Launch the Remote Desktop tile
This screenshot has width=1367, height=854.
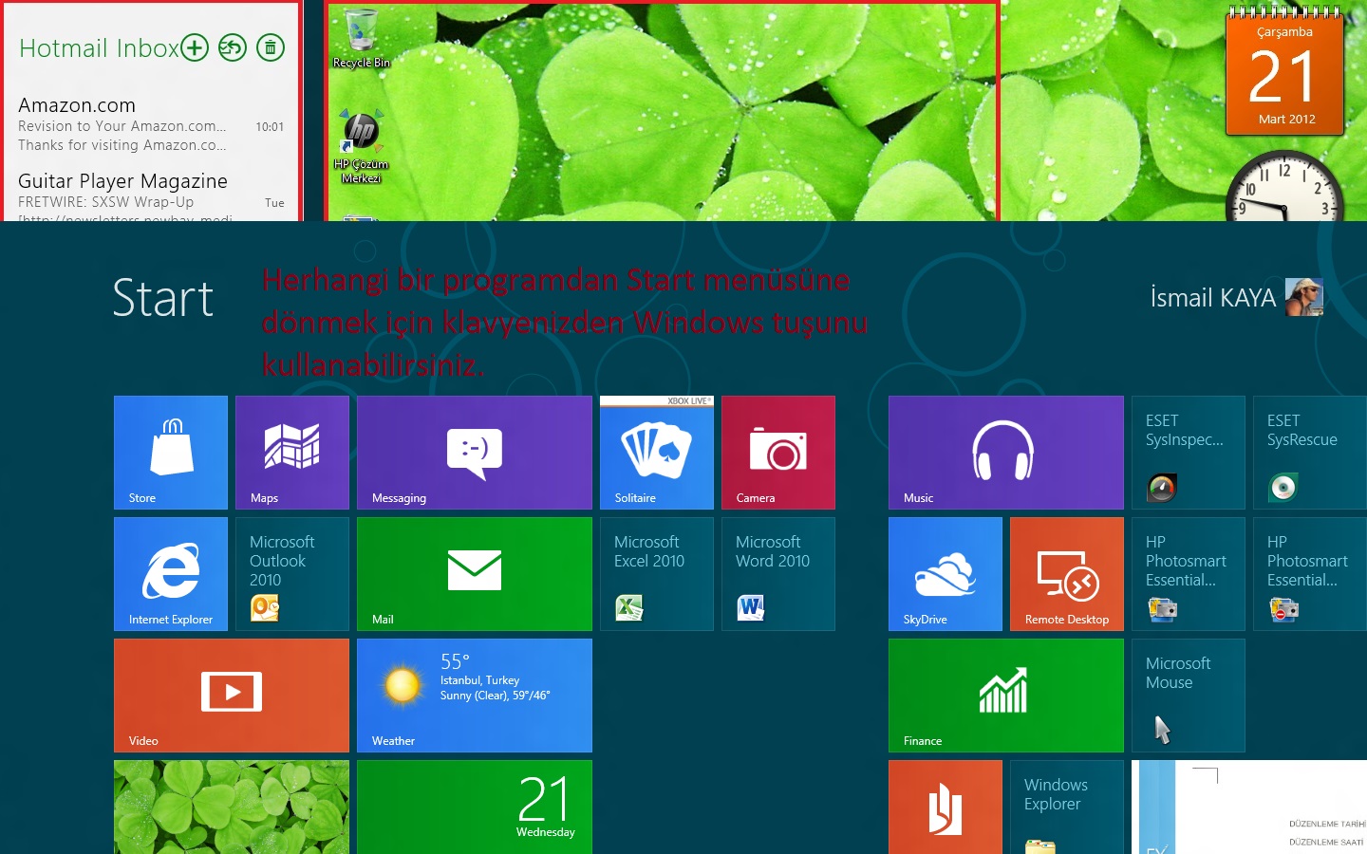[x=1067, y=574]
